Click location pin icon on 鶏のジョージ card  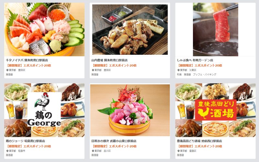[x=7, y=151]
